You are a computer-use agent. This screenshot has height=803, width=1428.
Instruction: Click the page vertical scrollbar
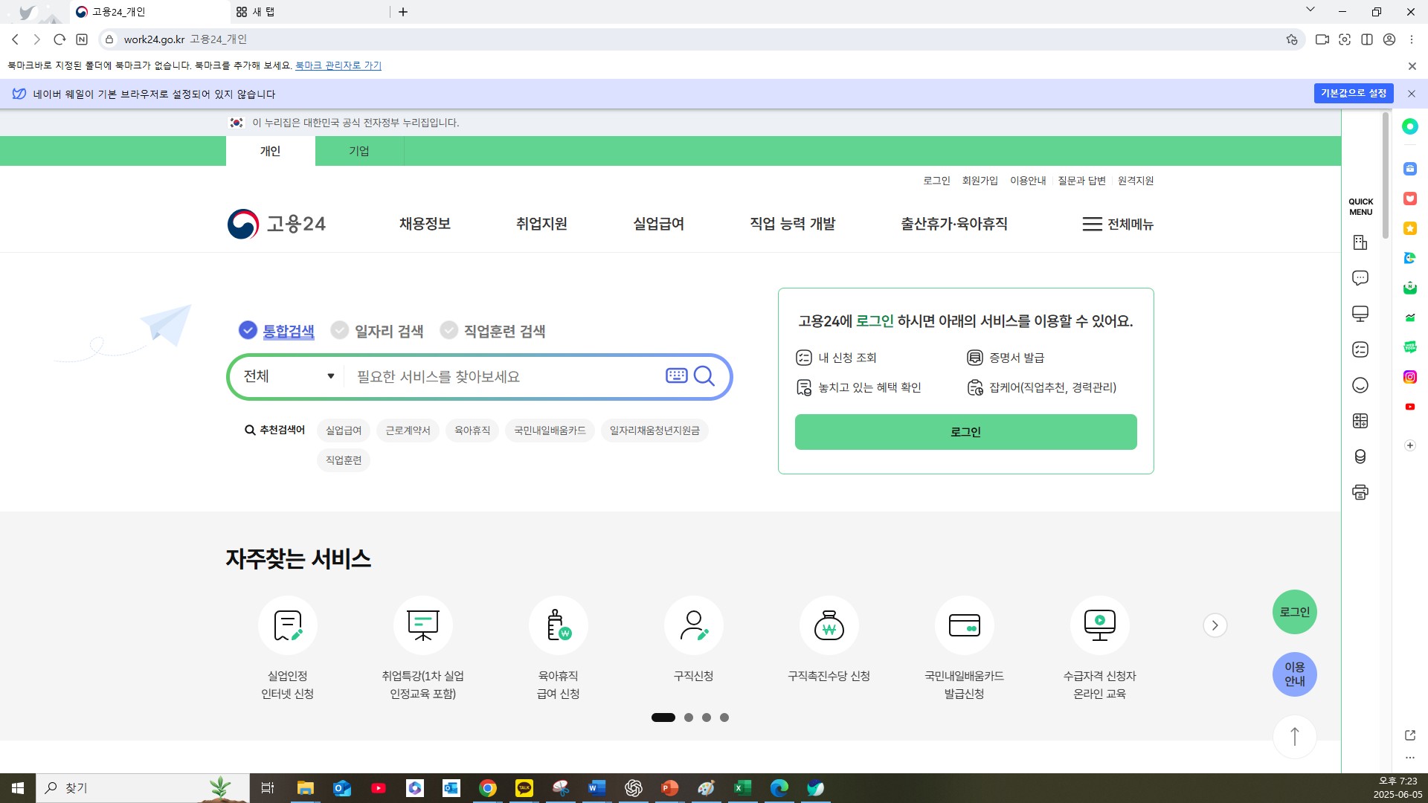click(1385, 175)
